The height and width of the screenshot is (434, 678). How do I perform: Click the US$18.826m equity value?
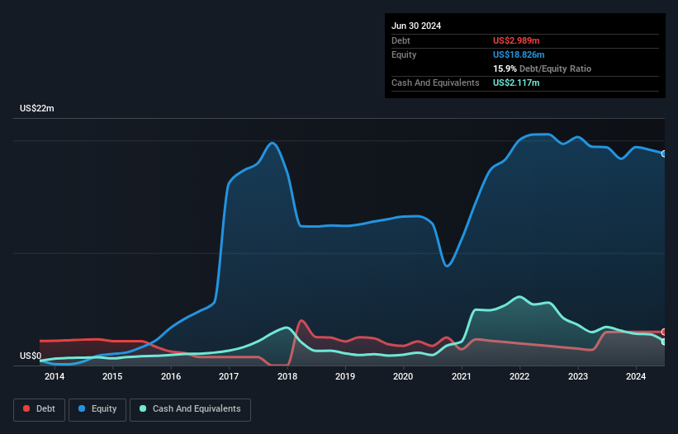click(519, 54)
